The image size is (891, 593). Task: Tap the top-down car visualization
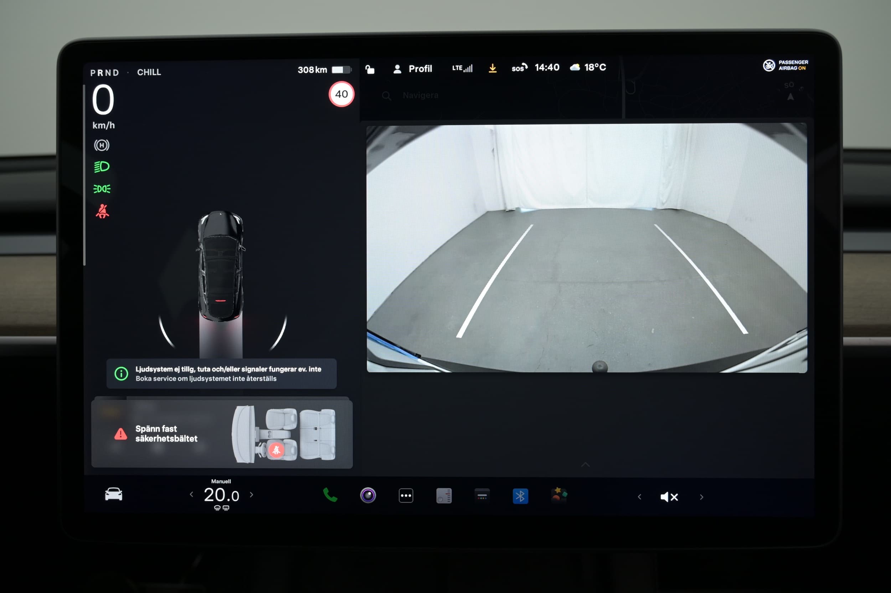221,267
